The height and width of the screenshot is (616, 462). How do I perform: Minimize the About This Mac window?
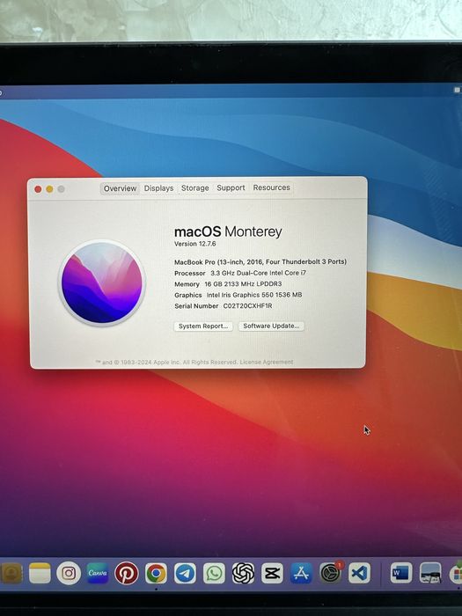(49, 189)
